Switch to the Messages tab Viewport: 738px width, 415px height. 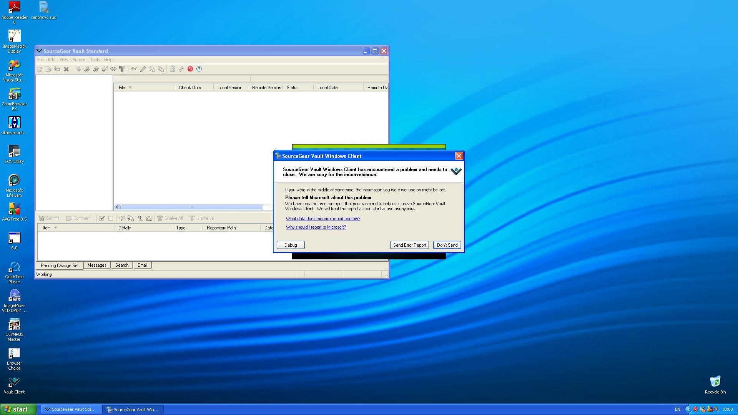[x=97, y=265]
